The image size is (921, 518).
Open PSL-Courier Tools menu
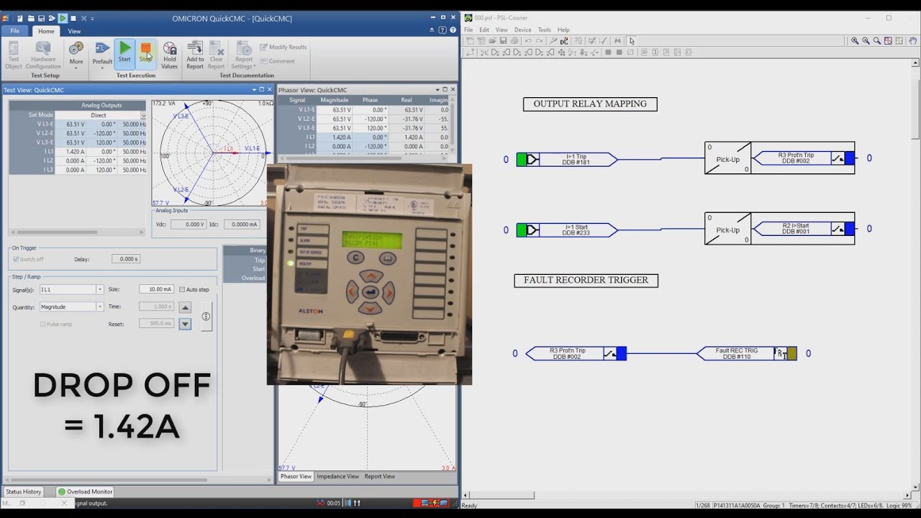click(x=544, y=30)
